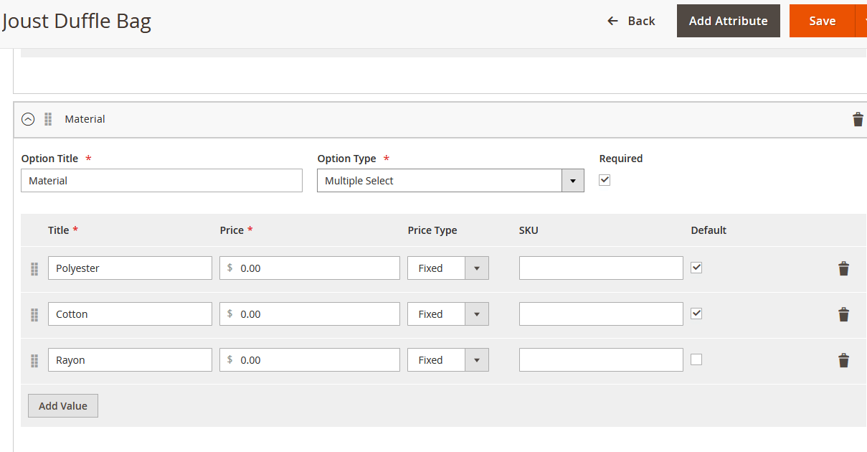Go Back to the product grid

pyautogui.click(x=640, y=21)
